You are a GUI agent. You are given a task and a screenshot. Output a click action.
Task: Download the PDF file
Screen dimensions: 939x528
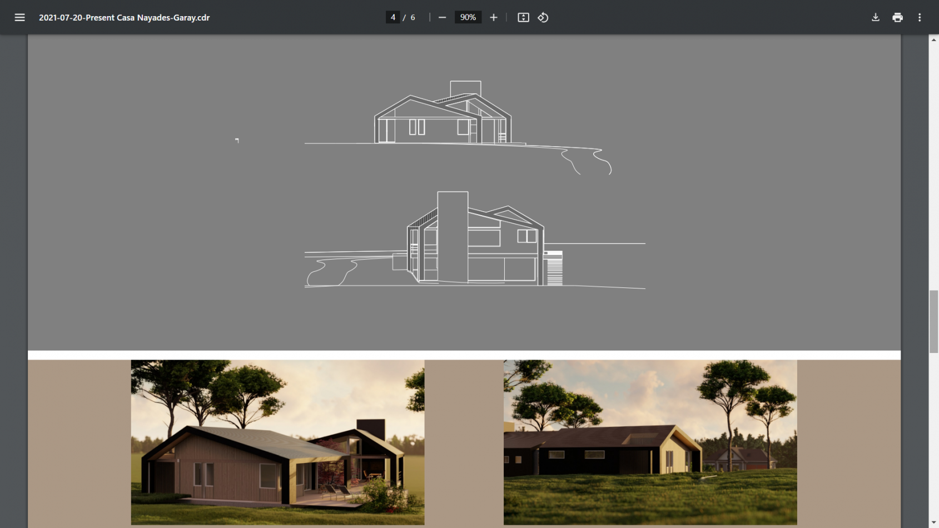click(x=875, y=17)
